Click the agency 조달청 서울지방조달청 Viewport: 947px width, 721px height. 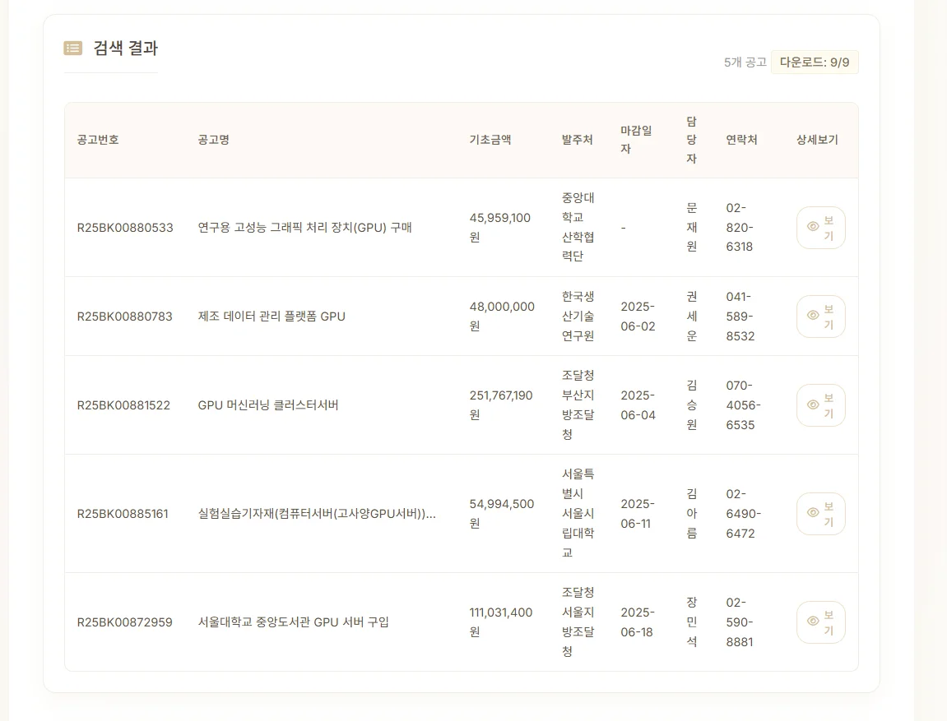coord(578,622)
